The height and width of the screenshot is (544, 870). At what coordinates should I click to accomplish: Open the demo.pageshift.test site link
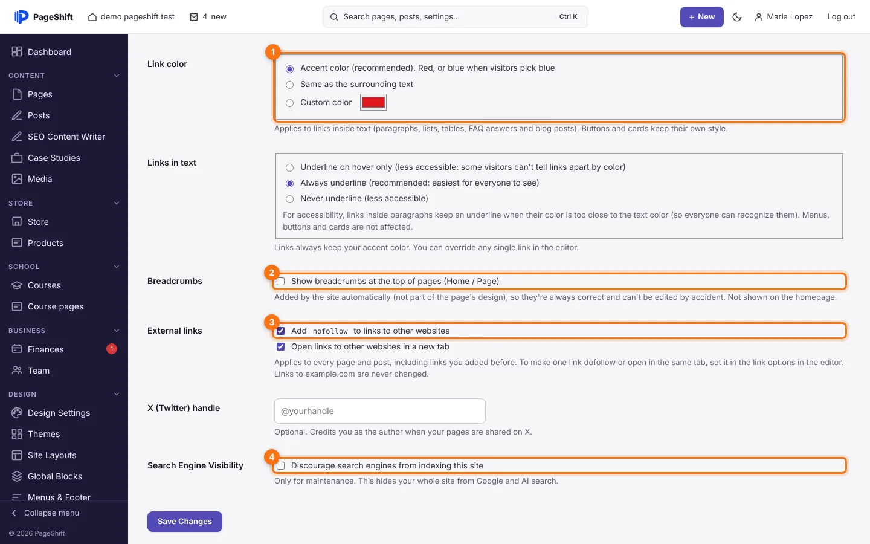[131, 17]
